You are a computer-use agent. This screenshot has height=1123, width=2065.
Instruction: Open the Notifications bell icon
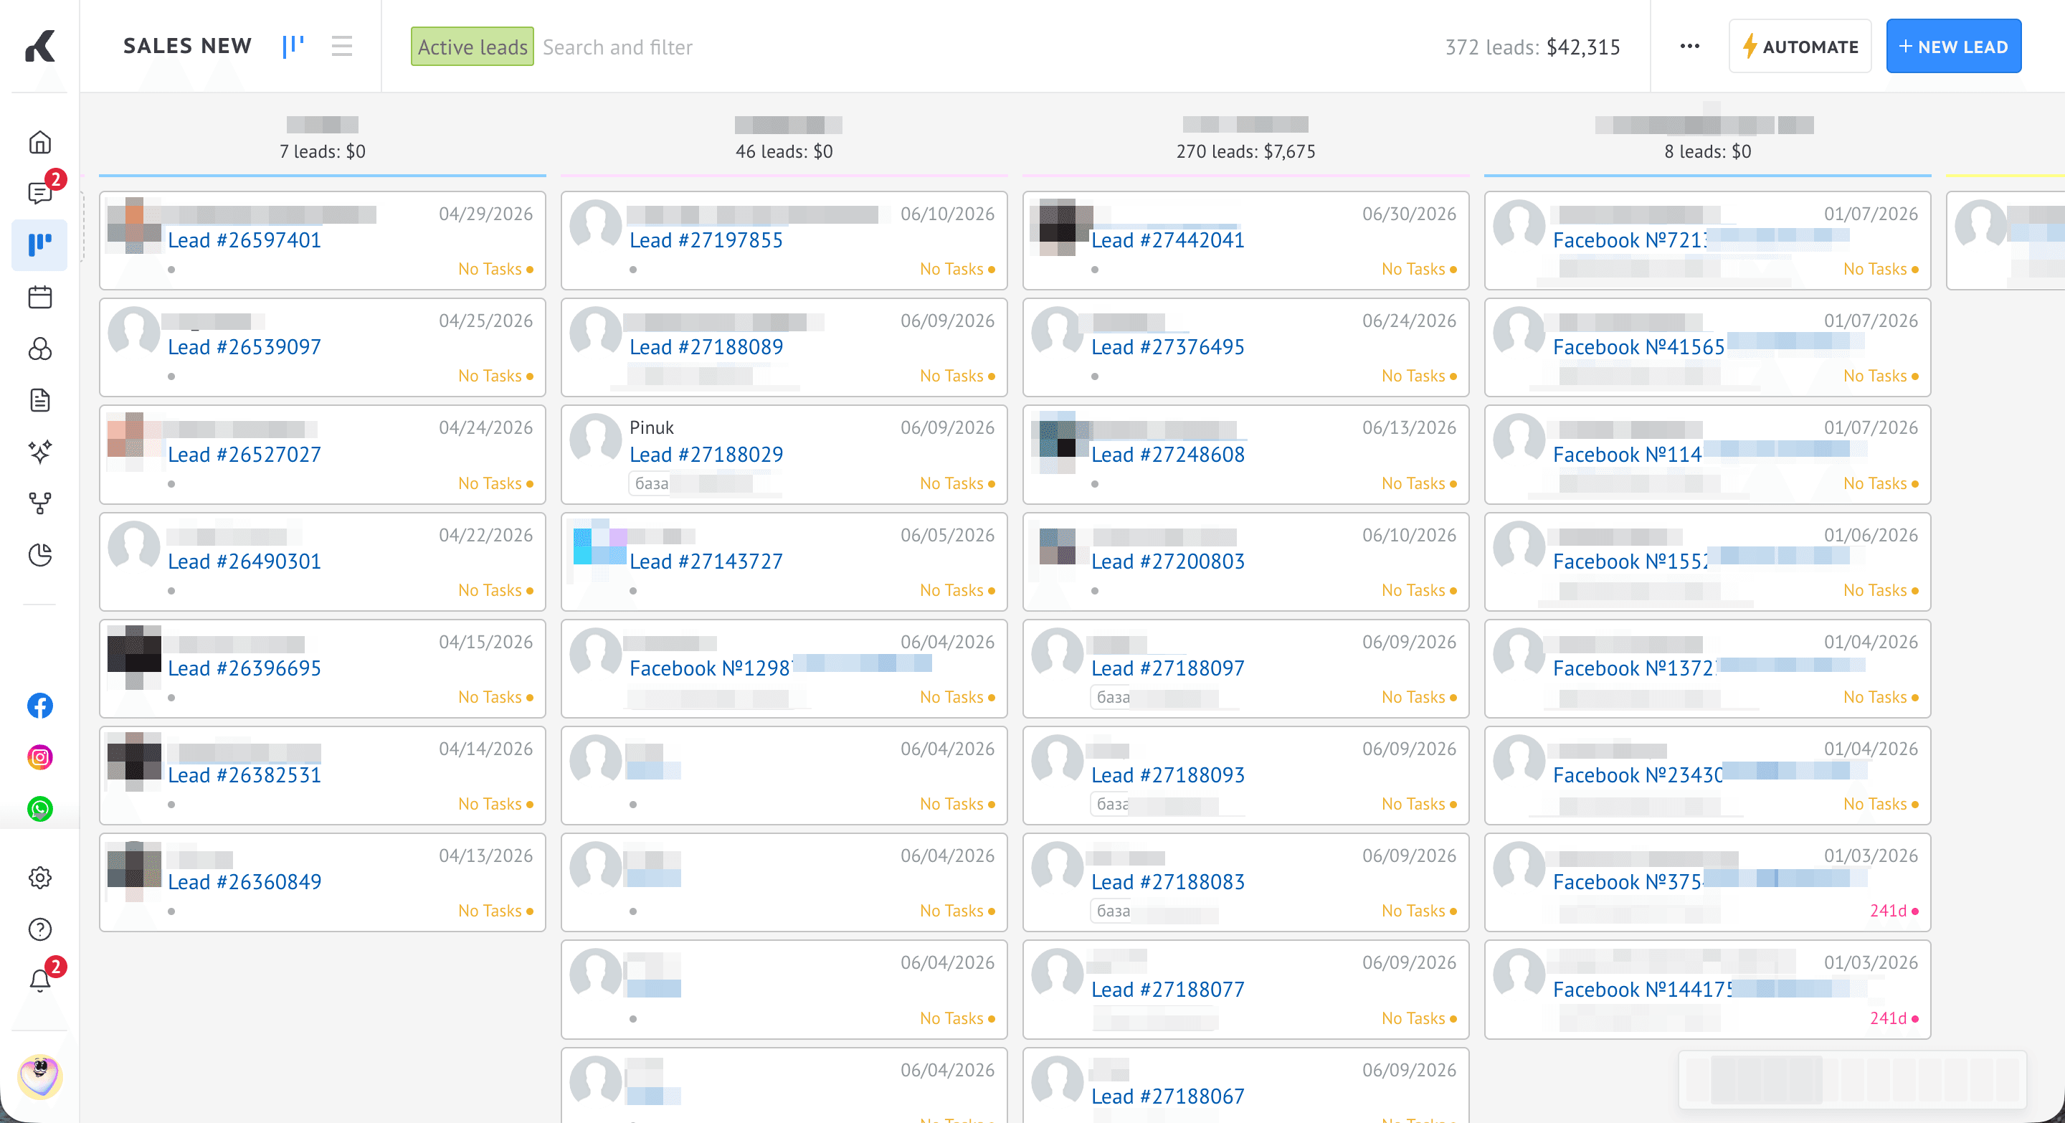pos(40,979)
